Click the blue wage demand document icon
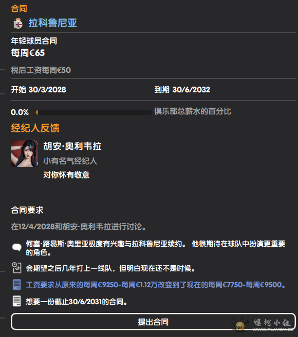The image size is (298, 337). tap(17, 285)
